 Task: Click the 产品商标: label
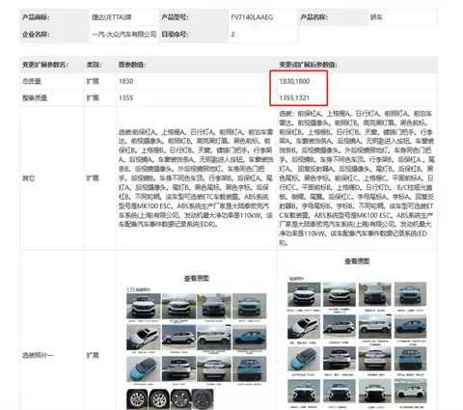[x=36, y=17]
